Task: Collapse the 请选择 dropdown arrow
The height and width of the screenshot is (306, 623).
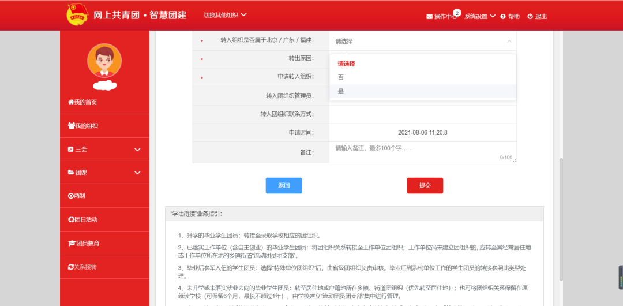Action: click(509, 41)
